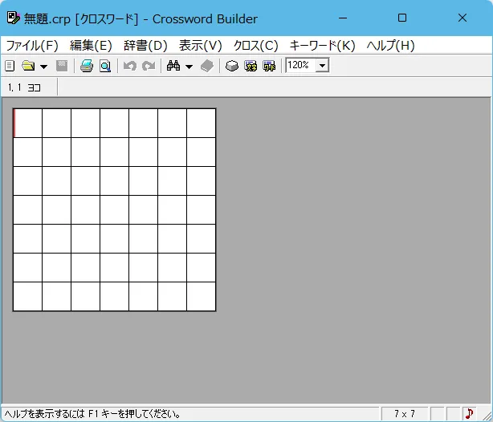Click the '1, 1 ヨコ' position label

pos(24,87)
